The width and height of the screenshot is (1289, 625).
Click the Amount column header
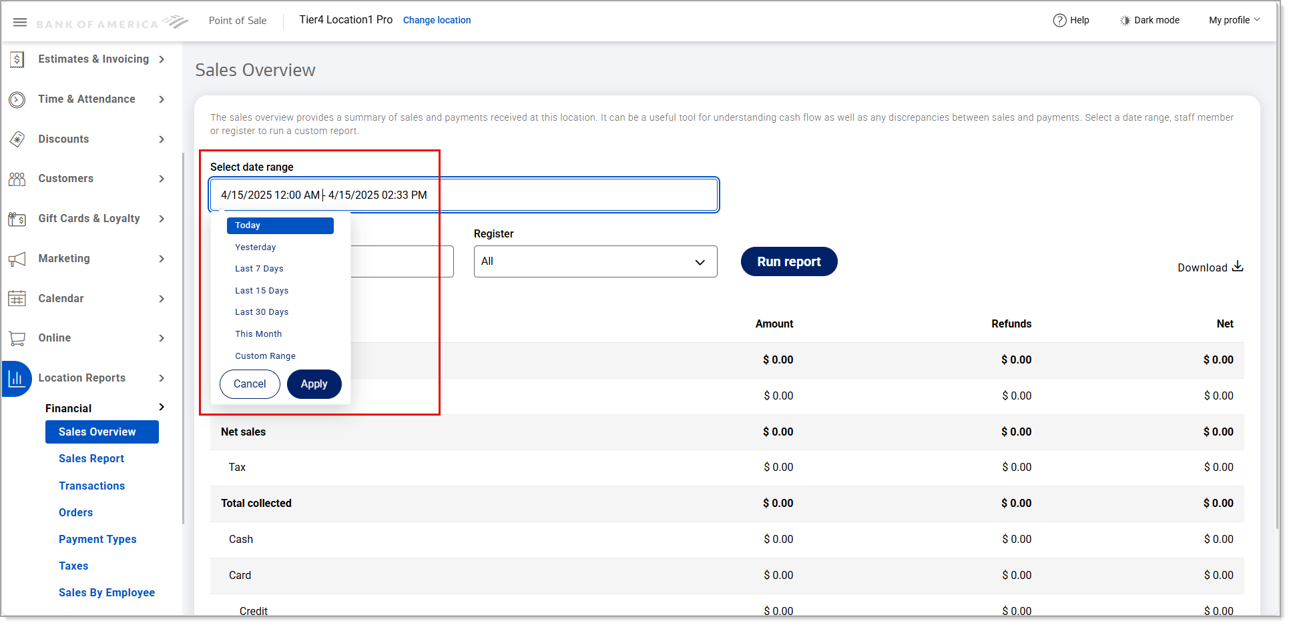pyautogui.click(x=774, y=324)
